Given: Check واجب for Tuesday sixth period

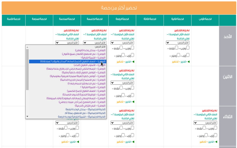Looking at the screenshot, I should tap(77, 128).
